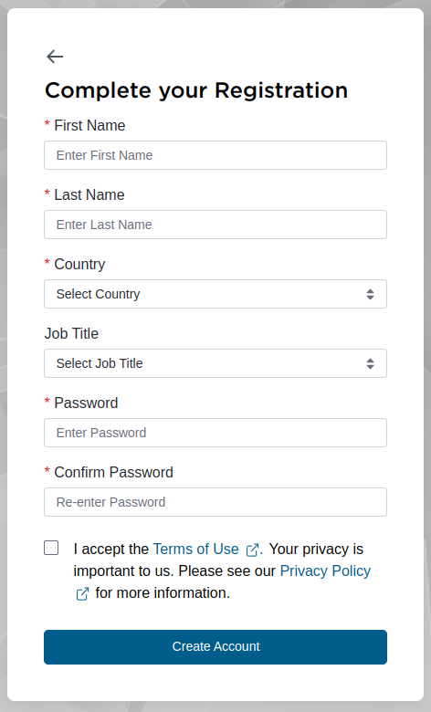The width and height of the screenshot is (431, 712).
Task: Click the external link icon before 'for more information'
Action: [x=82, y=593]
